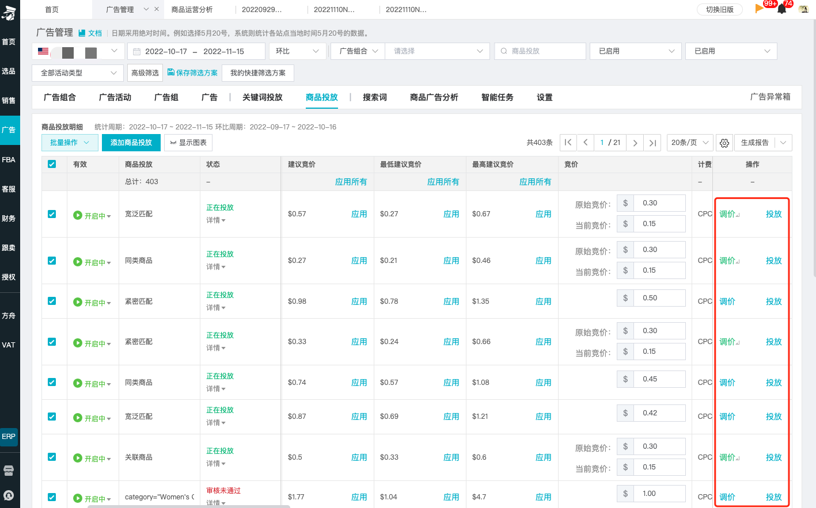Click the app logo in the sidebar

(9, 13)
